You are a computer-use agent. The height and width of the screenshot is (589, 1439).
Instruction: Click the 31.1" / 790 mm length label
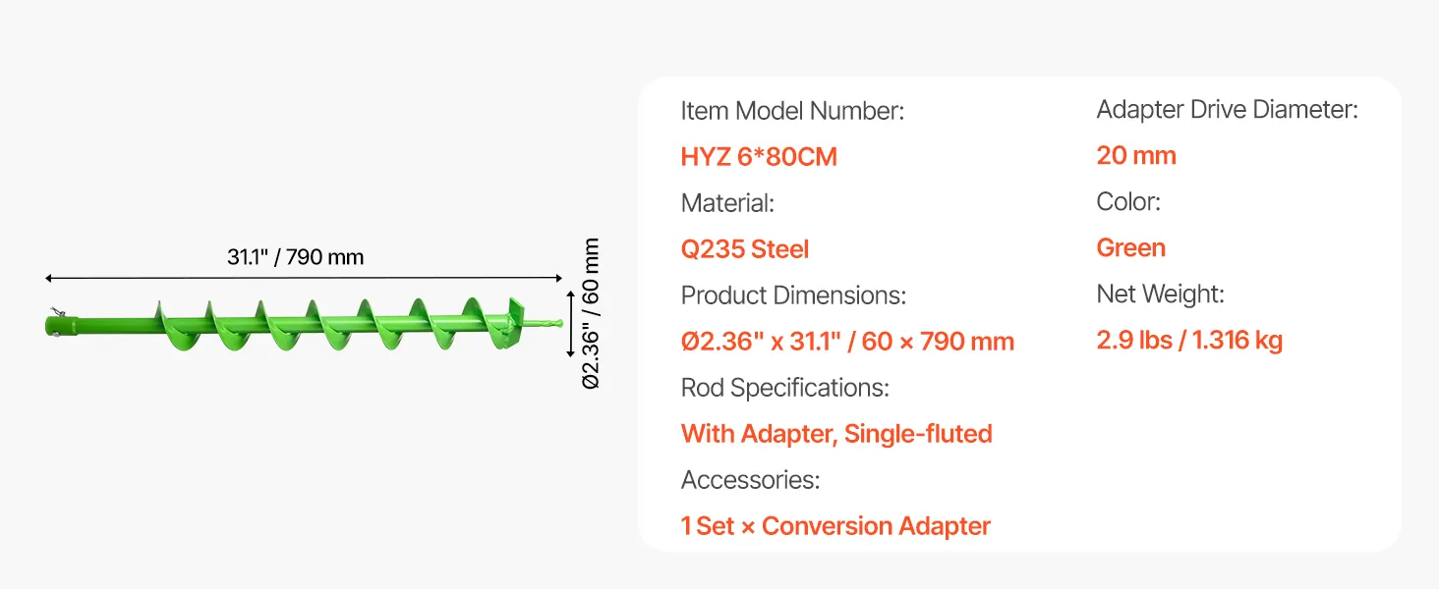coord(295,257)
